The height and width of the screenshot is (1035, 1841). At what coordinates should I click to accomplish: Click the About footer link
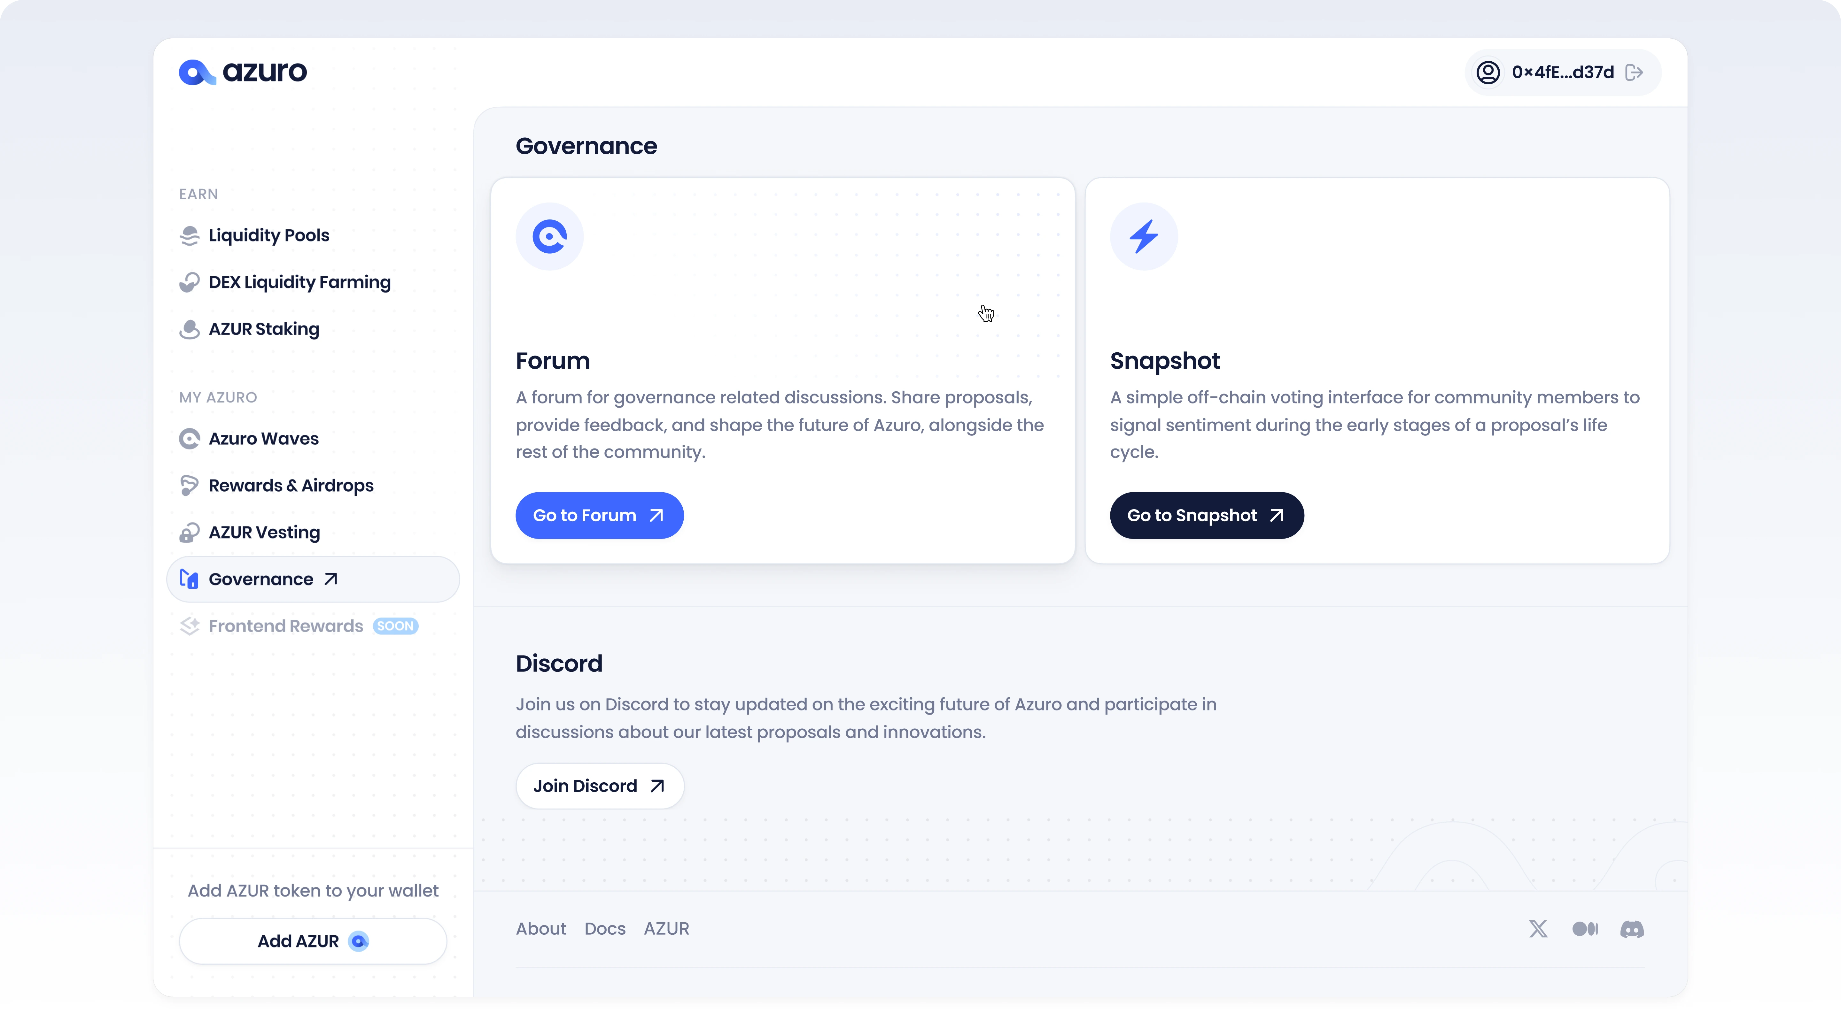pyautogui.click(x=541, y=929)
